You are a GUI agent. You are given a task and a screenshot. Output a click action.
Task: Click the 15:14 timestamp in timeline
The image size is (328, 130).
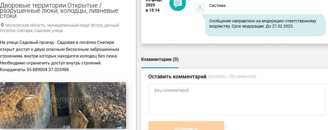[x=152, y=11]
